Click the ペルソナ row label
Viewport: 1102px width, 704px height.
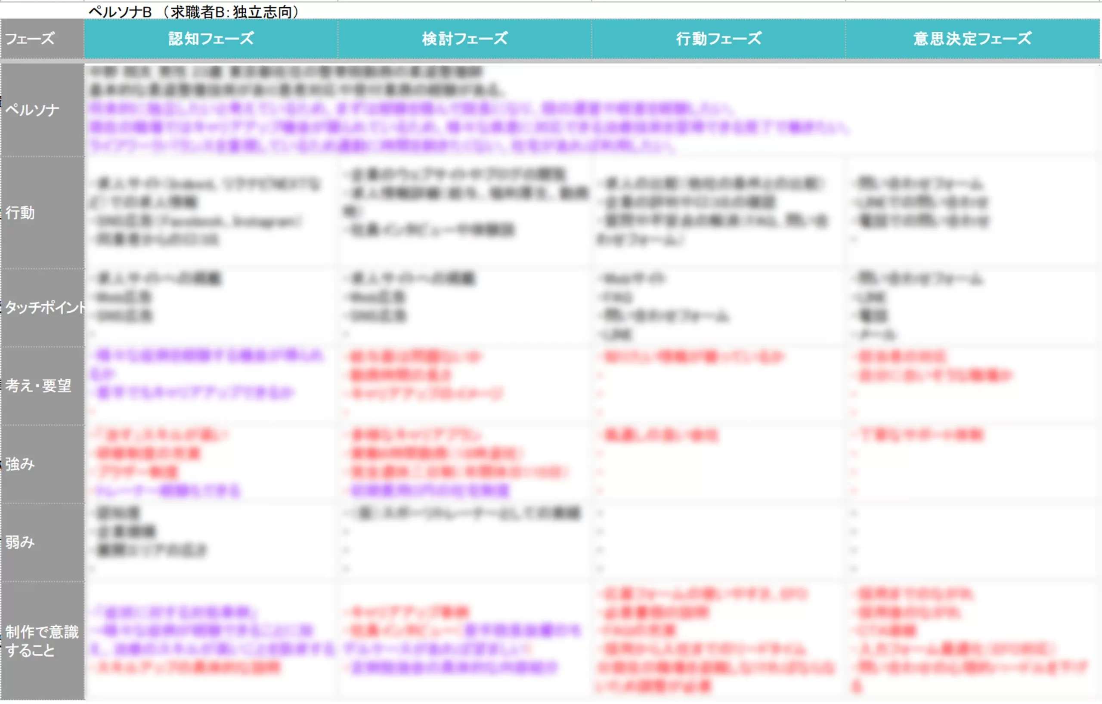(x=41, y=110)
